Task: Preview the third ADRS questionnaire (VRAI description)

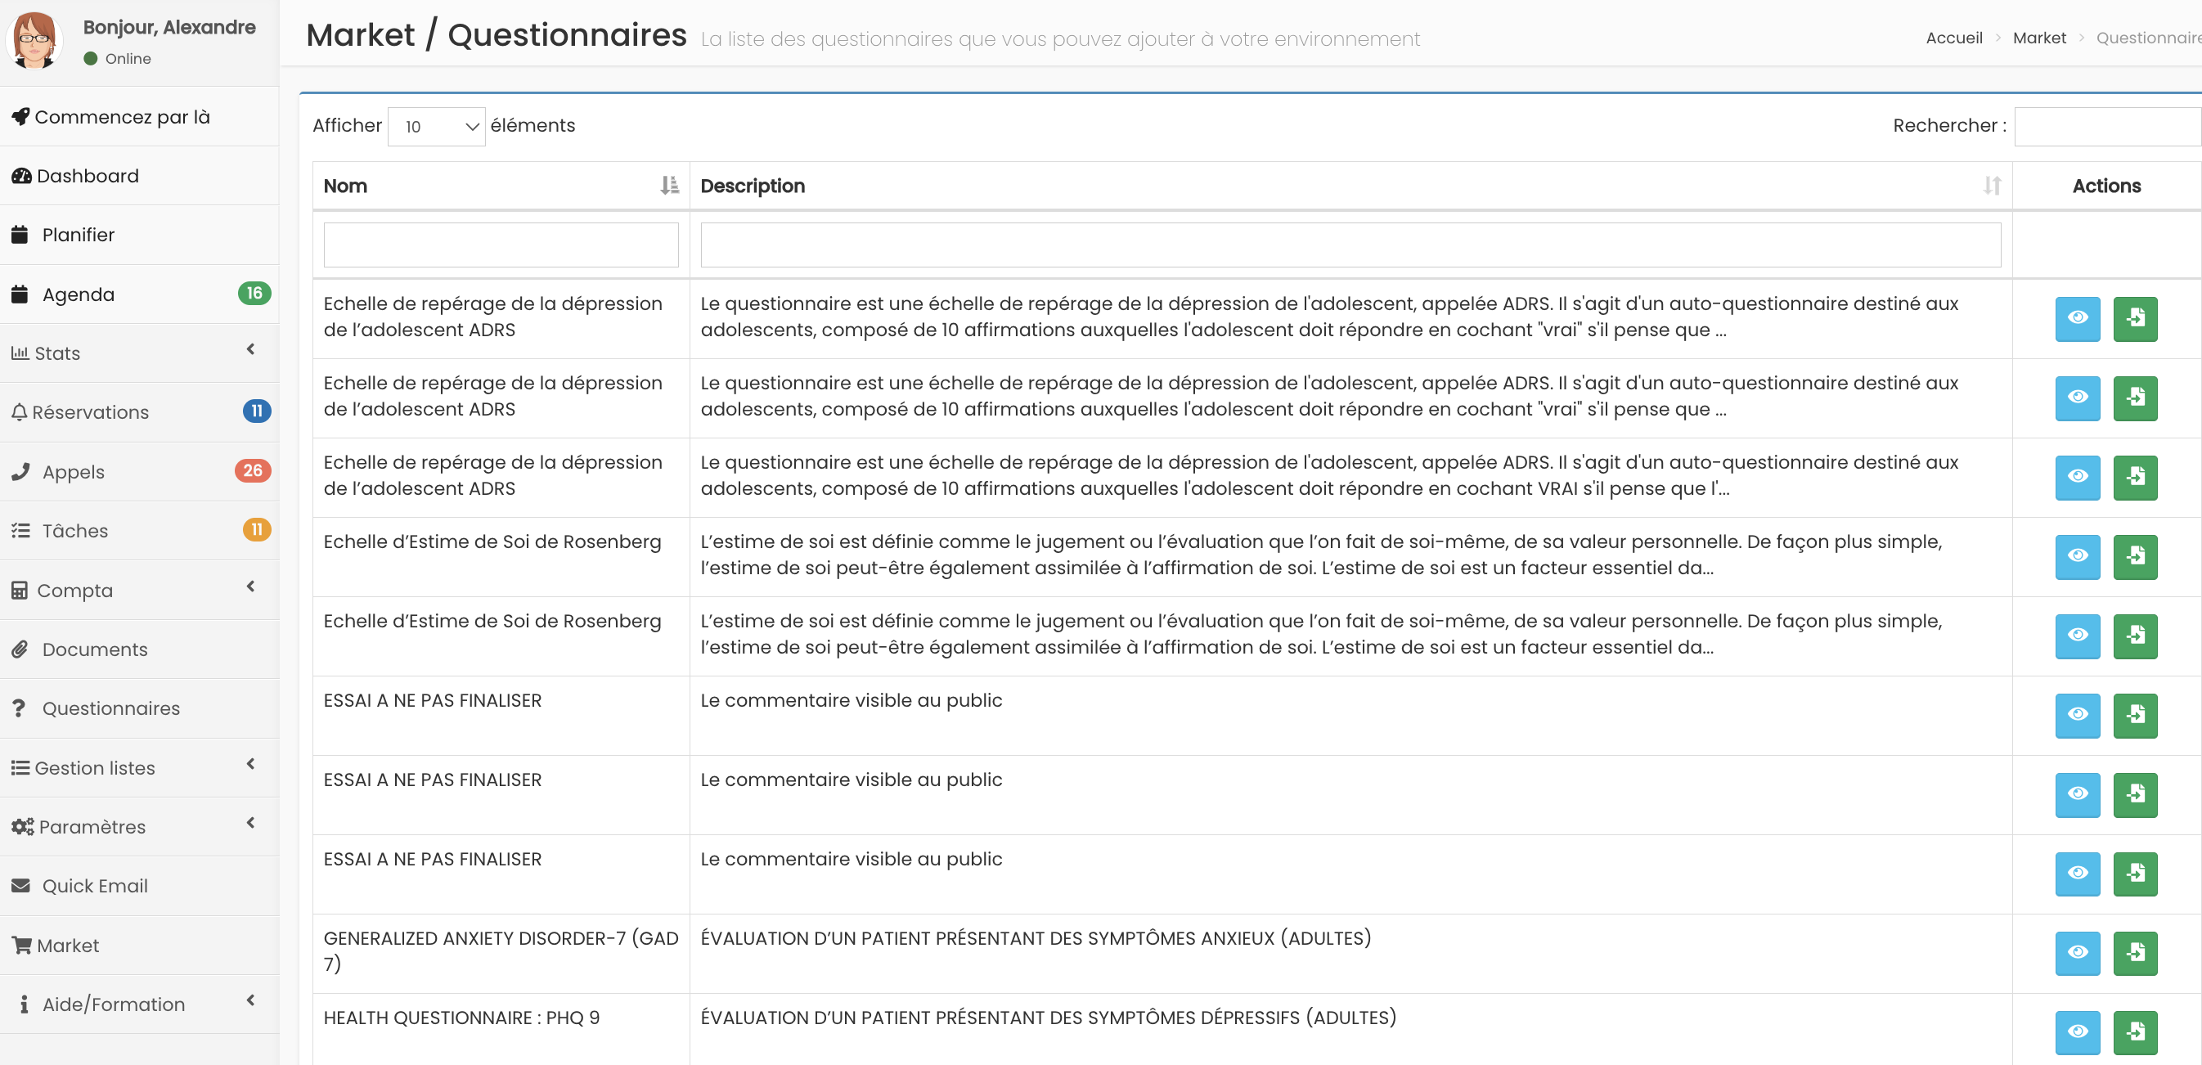Action: (2077, 478)
